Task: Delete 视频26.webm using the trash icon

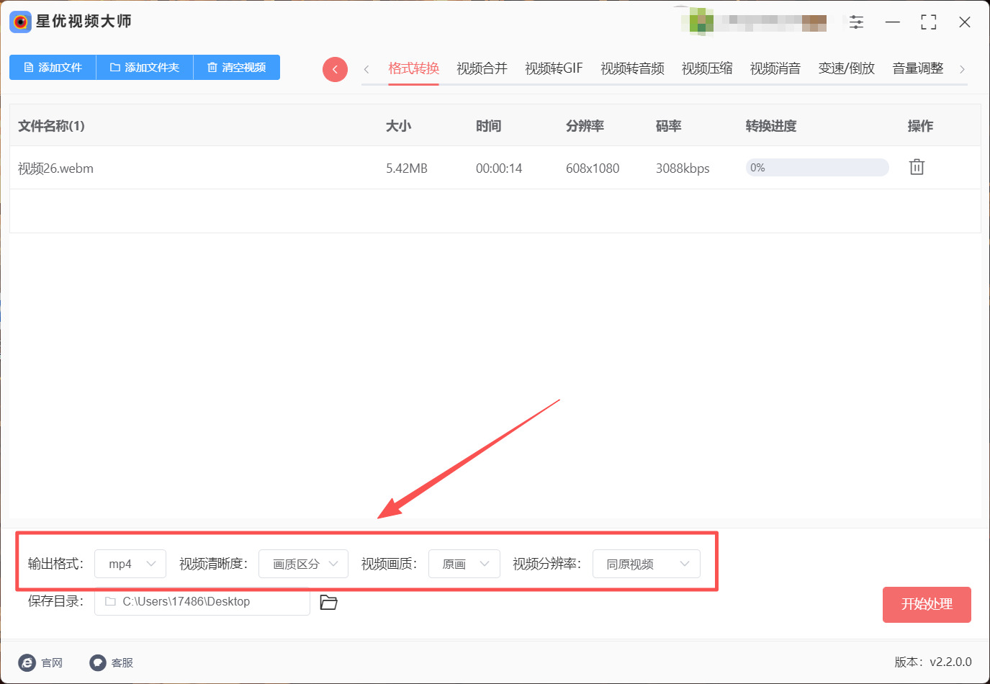Action: 917,167
